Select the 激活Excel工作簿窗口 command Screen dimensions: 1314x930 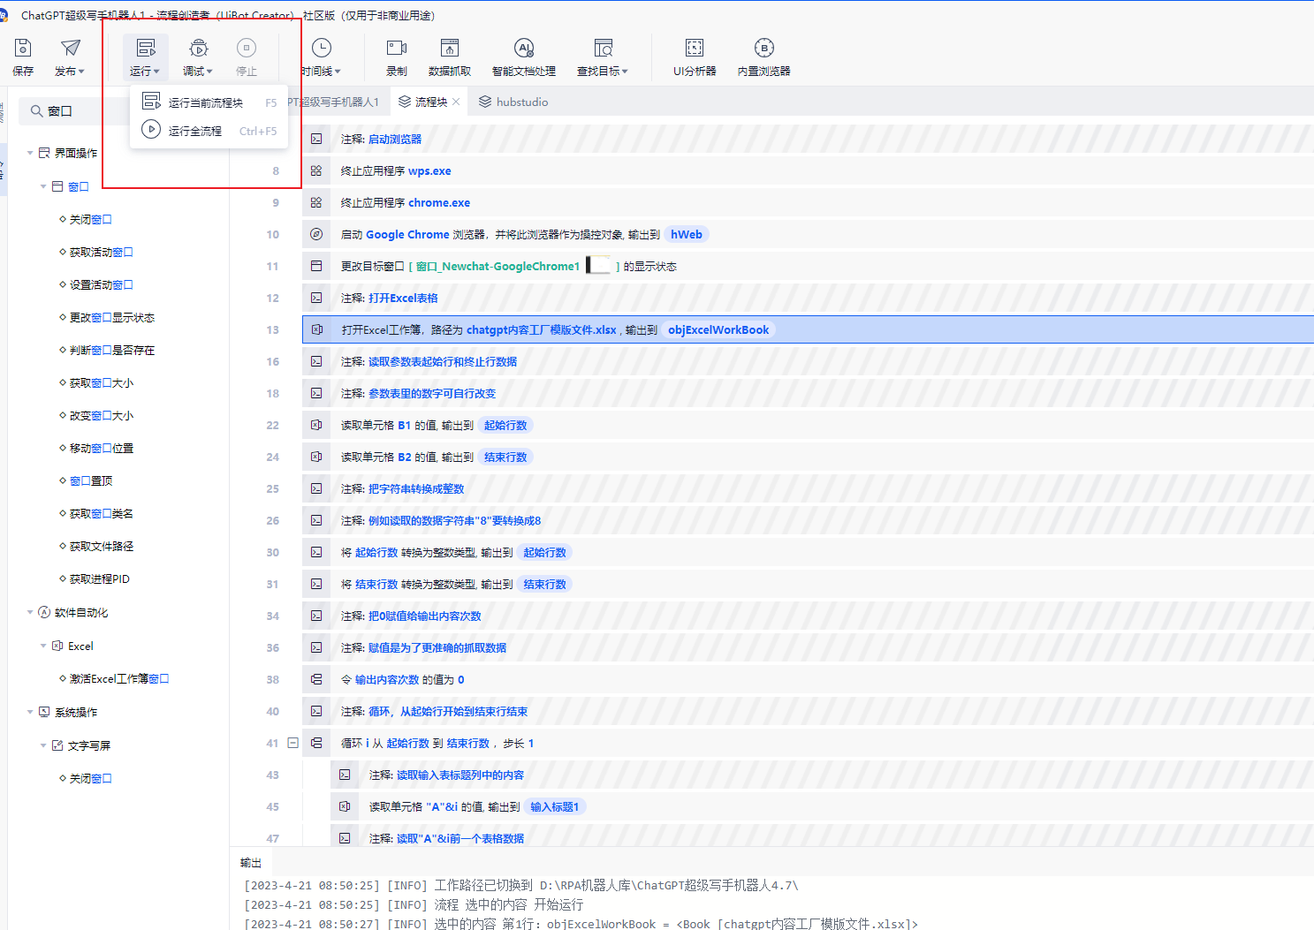(118, 679)
